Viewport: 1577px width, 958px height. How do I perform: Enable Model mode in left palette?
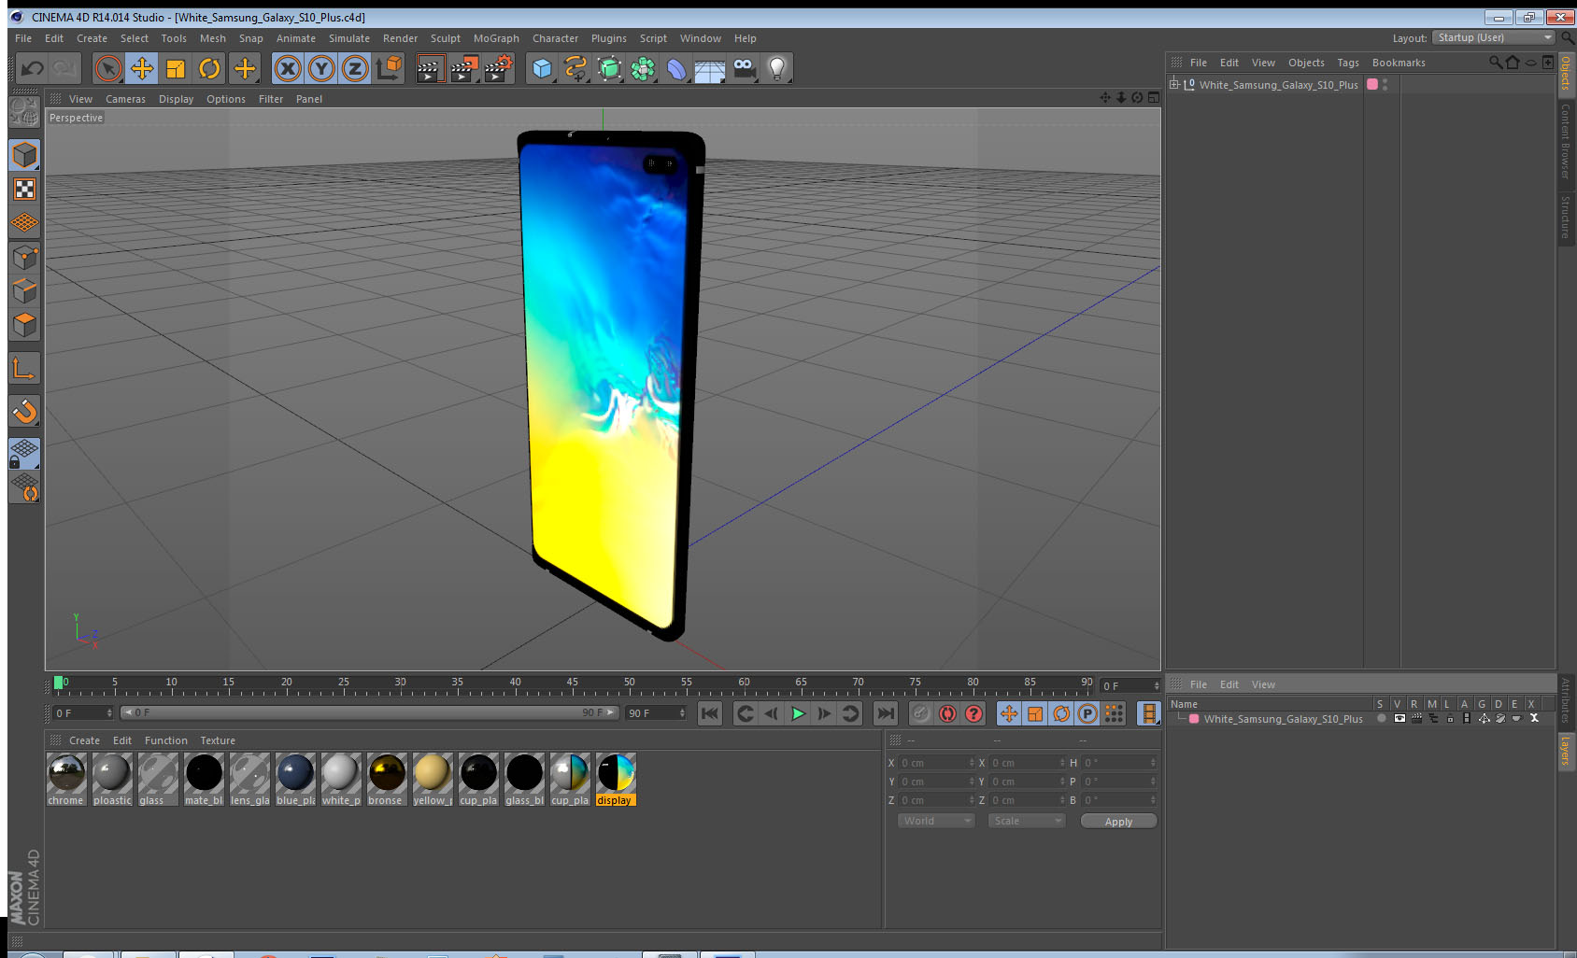[24, 155]
